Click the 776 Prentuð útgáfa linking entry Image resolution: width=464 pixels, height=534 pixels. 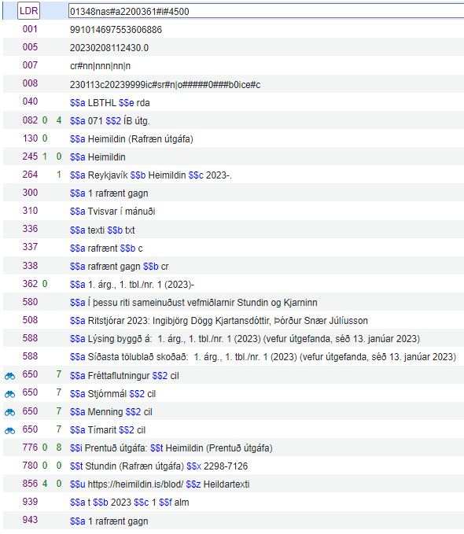coord(171,447)
